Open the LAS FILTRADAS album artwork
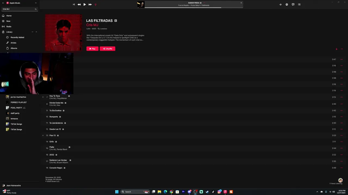The width and height of the screenshot is (348, 195). point(63,33)
